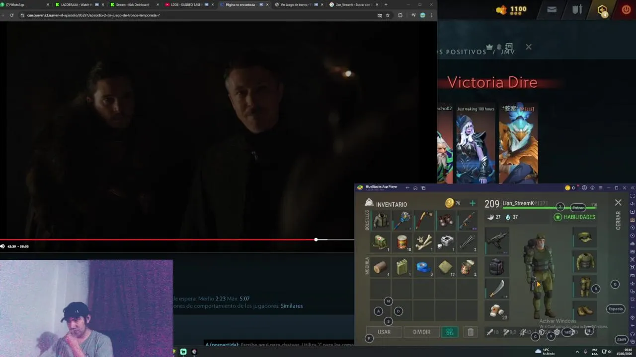Select the equipped machete slot
The width and height of the screenshot is (636, 357).
(497, 288)
